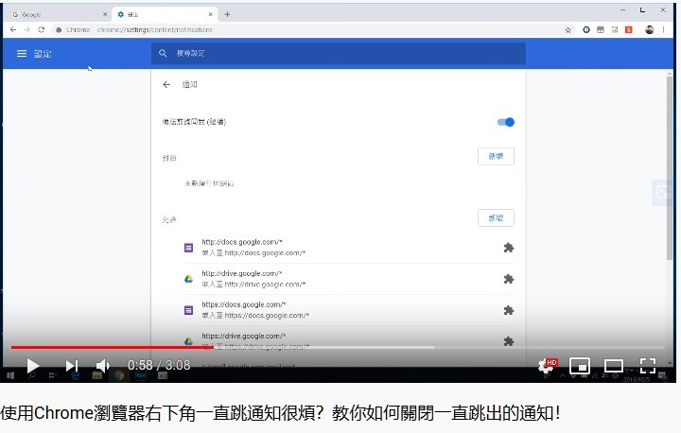
Task: Click the chrome://settings address bar
Action: [313, 29]
